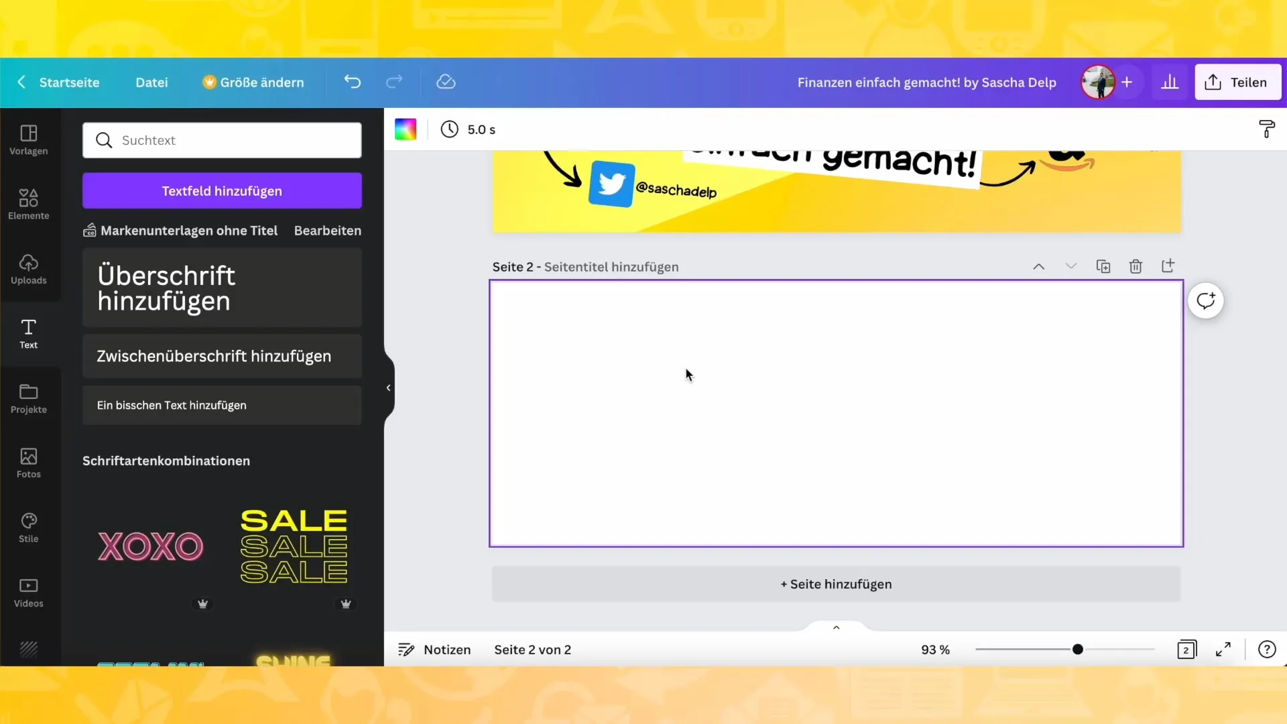Click the cloud save status icon

tap(446, 81)
